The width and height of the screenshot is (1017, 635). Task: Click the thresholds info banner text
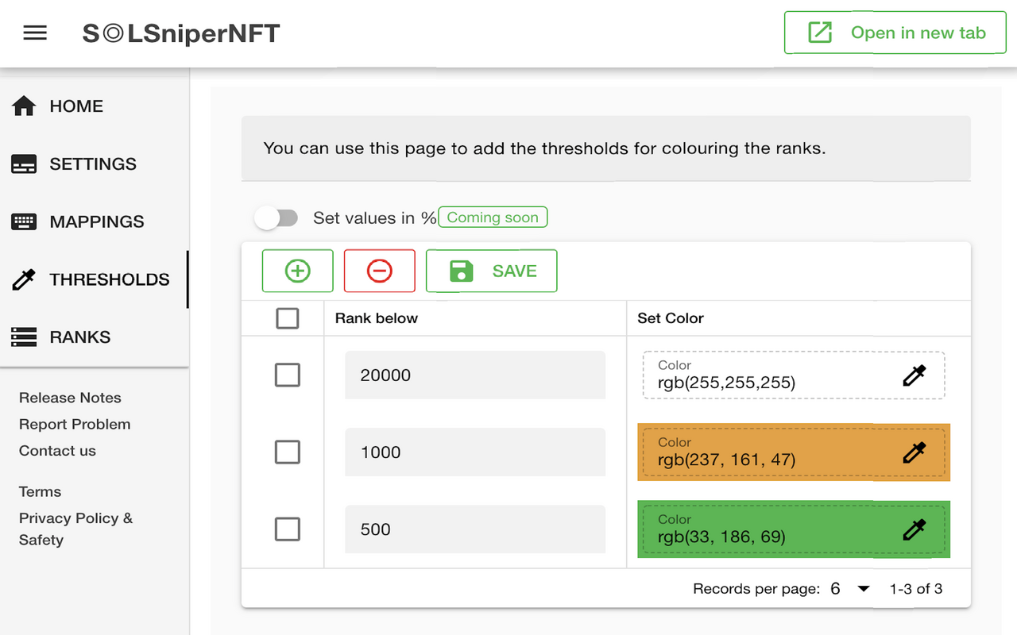point(544,148)
